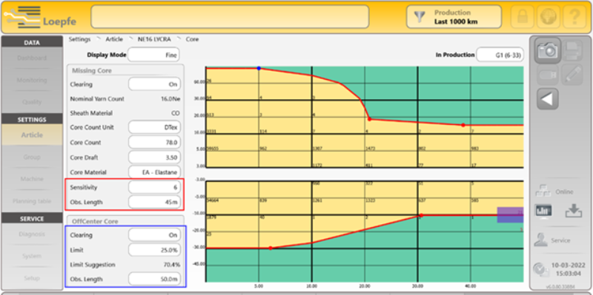The width and height of the screenshot is (593, 295).
Task: Open the Production Last 1000 km filter
Action: 454,17
